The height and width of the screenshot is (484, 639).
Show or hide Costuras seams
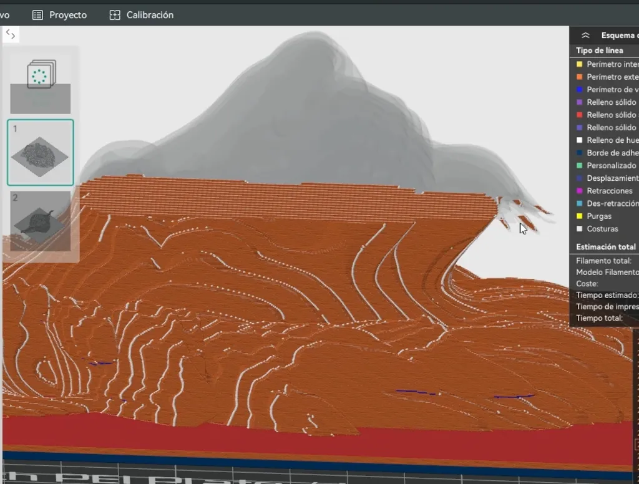[602, 229]
